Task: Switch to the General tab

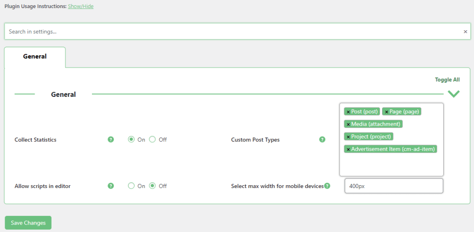Action: [x=35, y=57]
